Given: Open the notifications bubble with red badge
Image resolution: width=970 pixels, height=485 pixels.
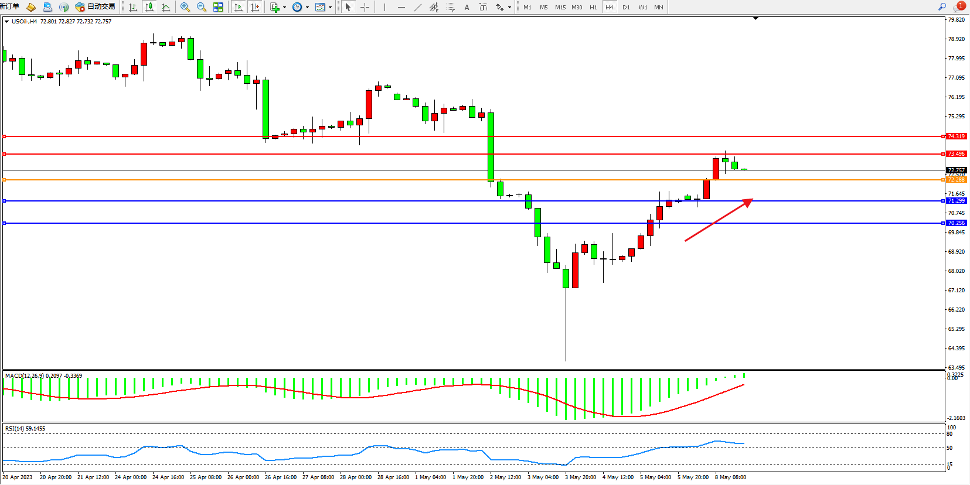Looking at the screenshot, I should coord(959,7).
